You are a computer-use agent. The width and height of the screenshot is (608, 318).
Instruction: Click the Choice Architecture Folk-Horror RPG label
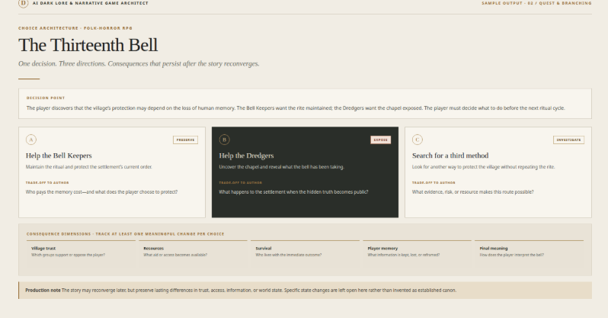pos(75,28)
